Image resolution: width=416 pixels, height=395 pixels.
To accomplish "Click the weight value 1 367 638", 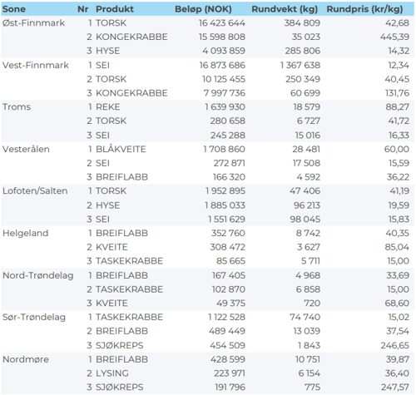I will click(x=300, y=65).
